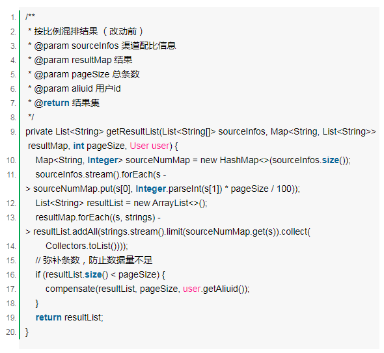Click line number 20 in the gutter
The image size is (384, 353).
pos(11,332)
